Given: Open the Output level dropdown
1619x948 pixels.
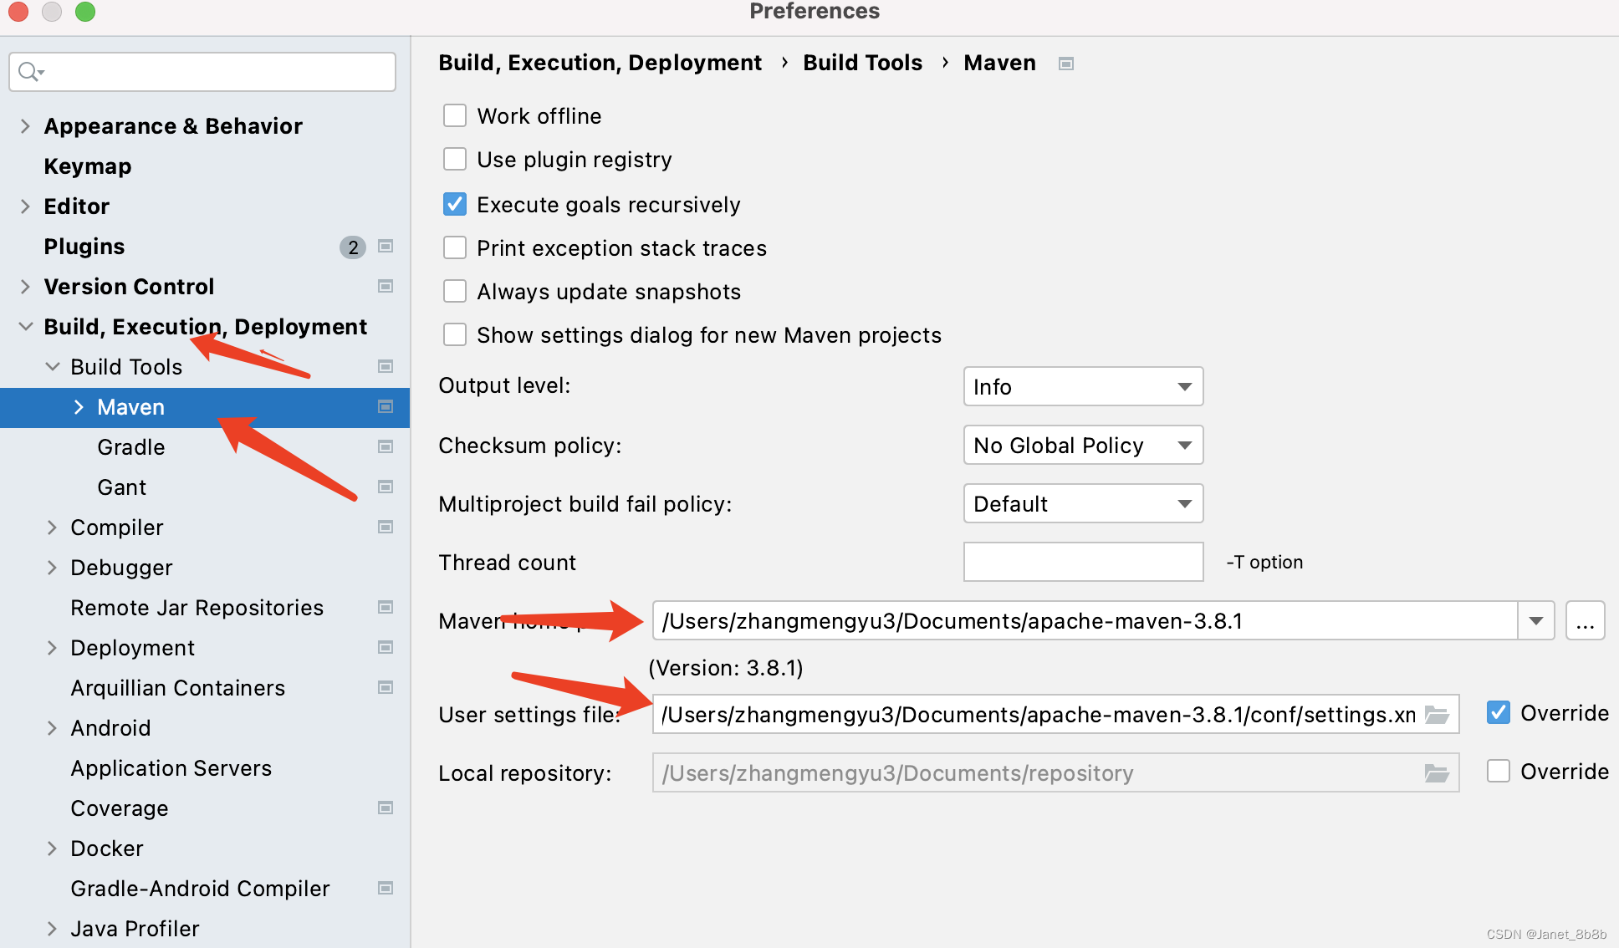Looking at the screenshot, I should [x=1083, y=386].
